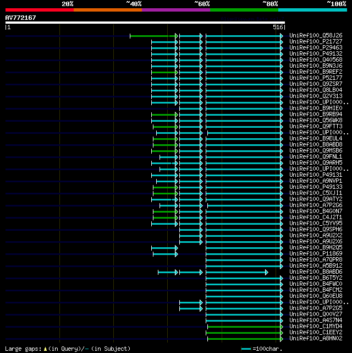The image size is (352, 353).
Task: Click UniRef100_P49133 hit label
Action: tap(316, 187)
